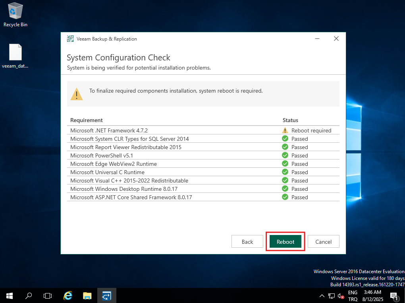Image resolution: width=405 pixels, height=303 pixels.
Task: Click the Veeam logo in title bar
Action: click(70, 39)
